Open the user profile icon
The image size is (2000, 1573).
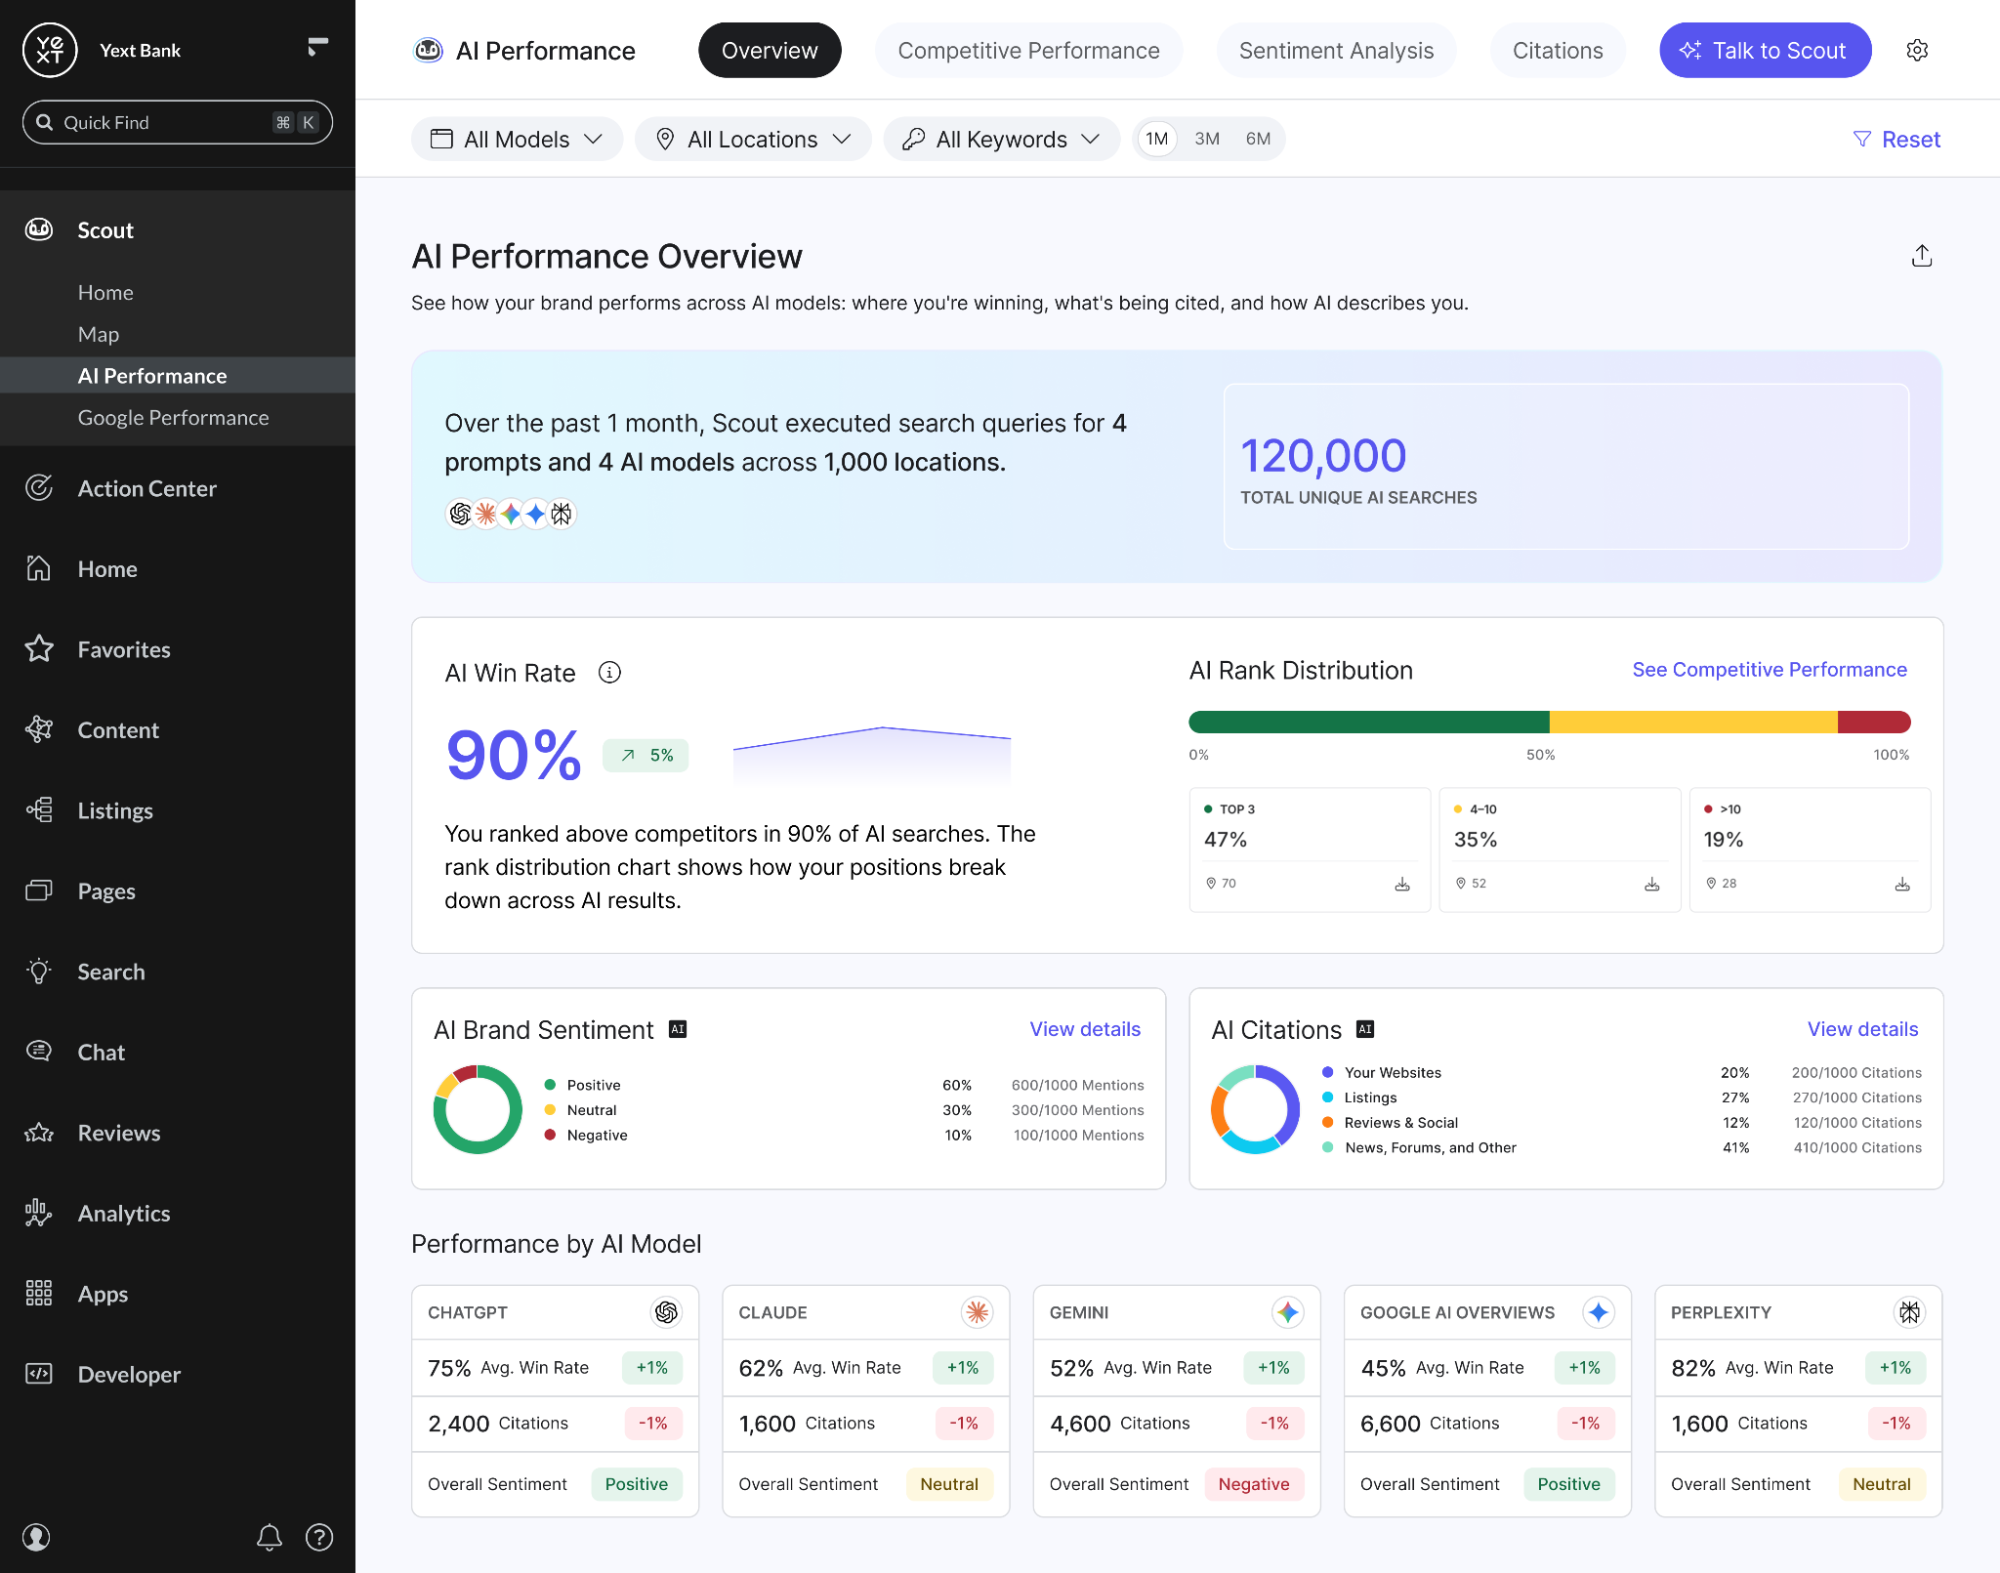pyautogui.click(x=36, y=1537)
